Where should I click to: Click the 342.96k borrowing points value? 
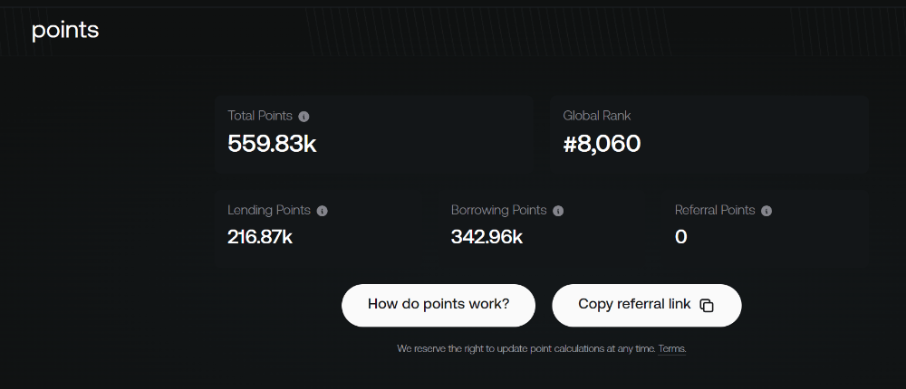(487, 237)
